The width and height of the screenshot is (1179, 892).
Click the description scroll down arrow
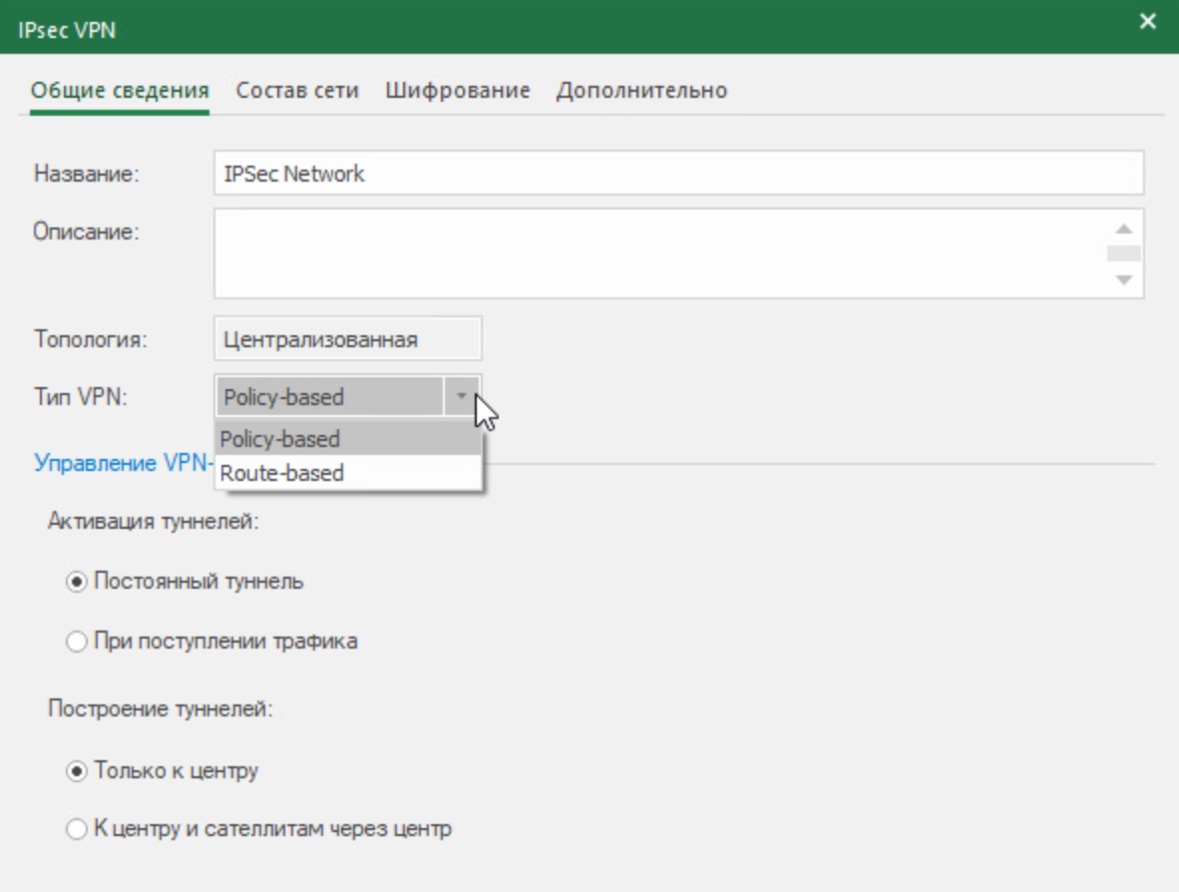click(1124, 280)
